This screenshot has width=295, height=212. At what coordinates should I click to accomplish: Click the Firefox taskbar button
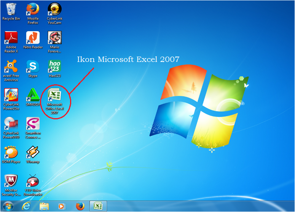[x=80, y=206]
